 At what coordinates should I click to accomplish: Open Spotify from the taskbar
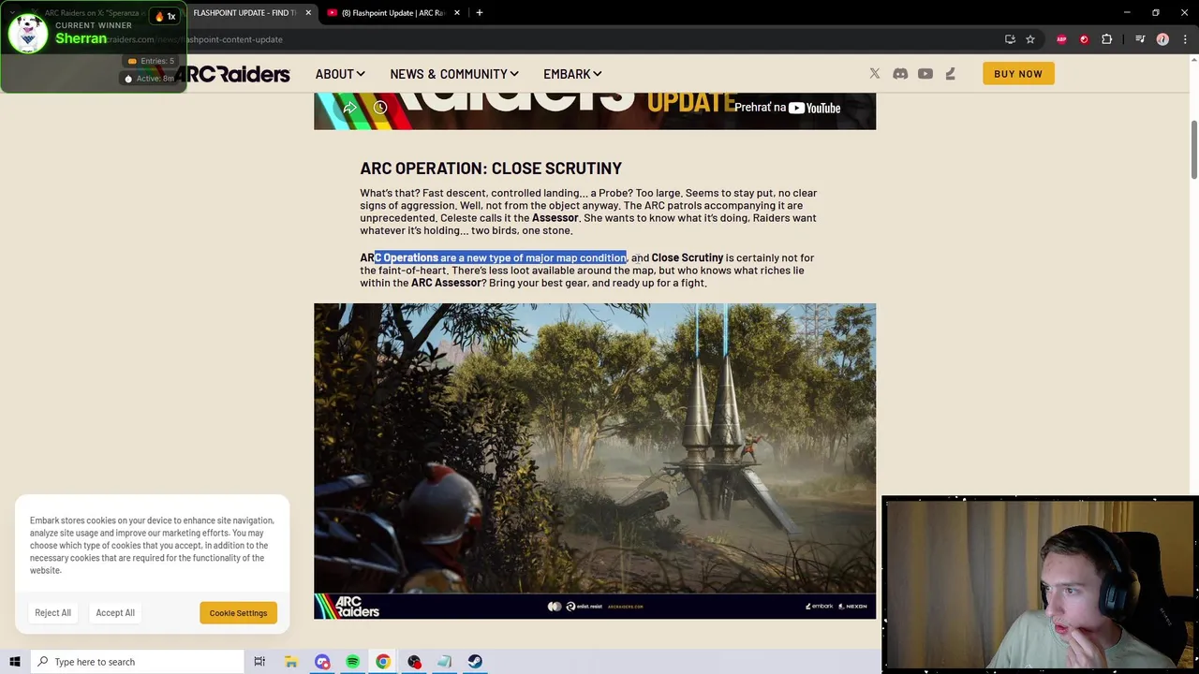(352, 662)
